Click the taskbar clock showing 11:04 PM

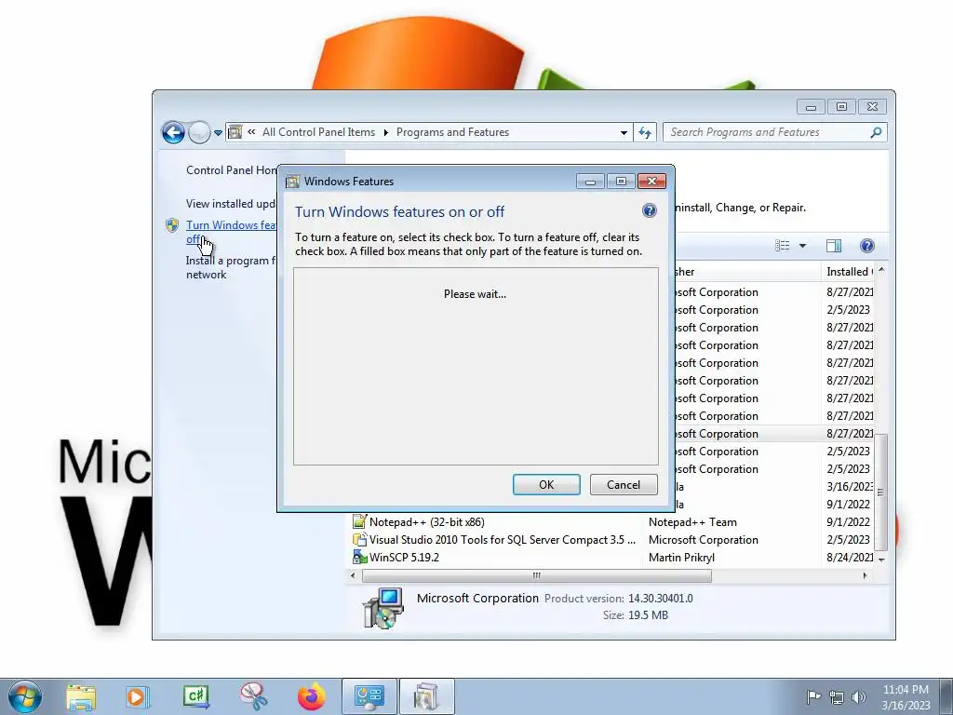tap(906, 696)
